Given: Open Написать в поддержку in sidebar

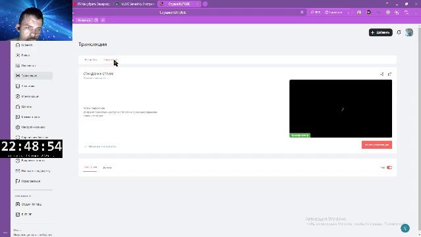Looking at the screenshot, I should [33, 171].
